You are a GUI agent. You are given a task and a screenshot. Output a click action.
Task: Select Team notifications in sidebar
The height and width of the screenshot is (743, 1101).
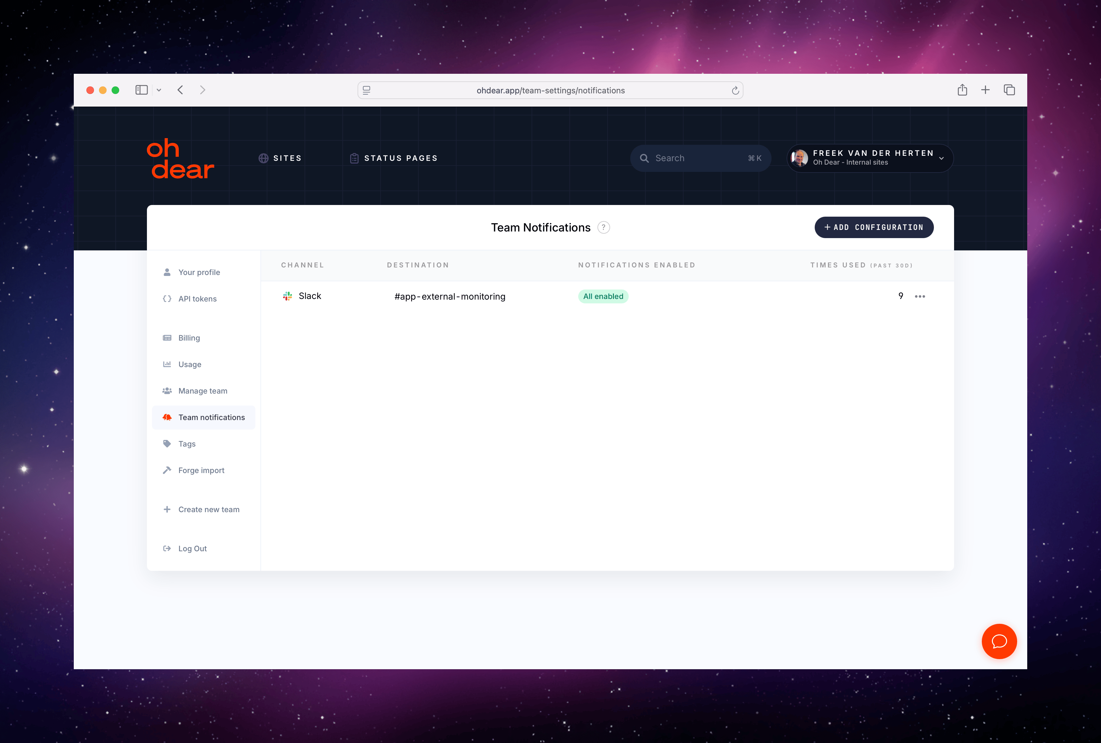click(204, 418)
